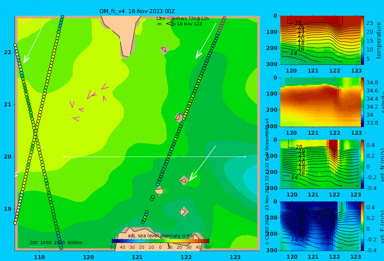Click the sea level anomaly colorbar at the dark blue -50 end

tap(114, 241)
